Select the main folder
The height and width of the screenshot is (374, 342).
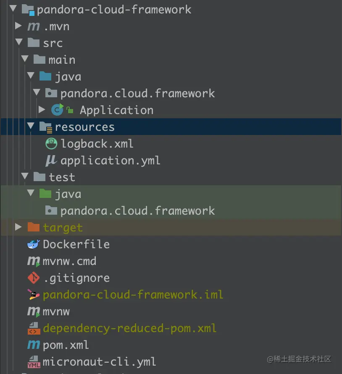(62, 60)
